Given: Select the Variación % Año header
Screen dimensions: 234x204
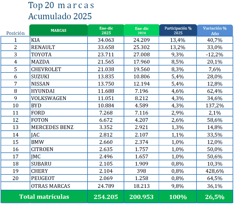Looking at the screenshot, I should pyautogui.click(x=215, y=30).
